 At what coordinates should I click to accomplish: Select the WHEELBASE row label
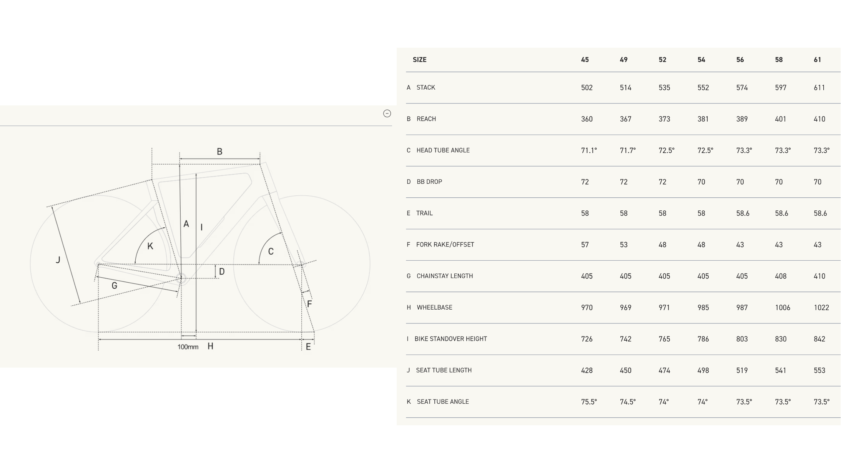click(434, 307)
